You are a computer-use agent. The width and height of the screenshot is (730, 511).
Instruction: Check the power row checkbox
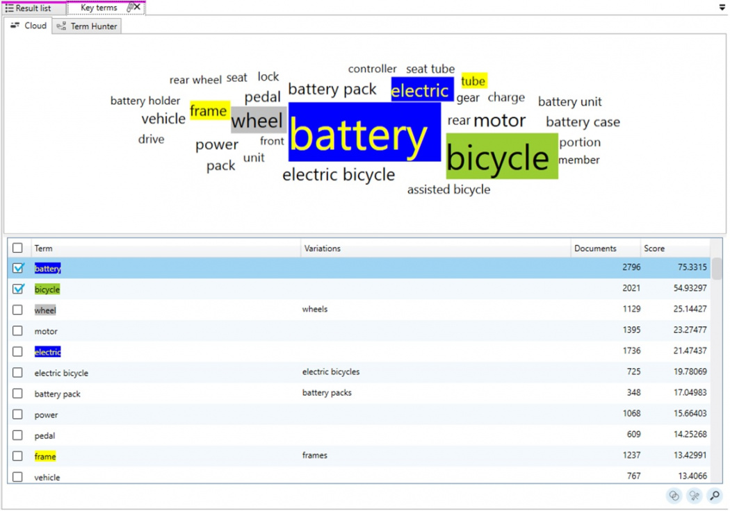click(x=17, y=414)
